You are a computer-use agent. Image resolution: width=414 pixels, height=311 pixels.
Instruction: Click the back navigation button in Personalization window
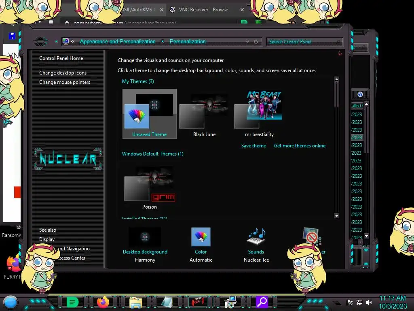click(x=41, y=42)
